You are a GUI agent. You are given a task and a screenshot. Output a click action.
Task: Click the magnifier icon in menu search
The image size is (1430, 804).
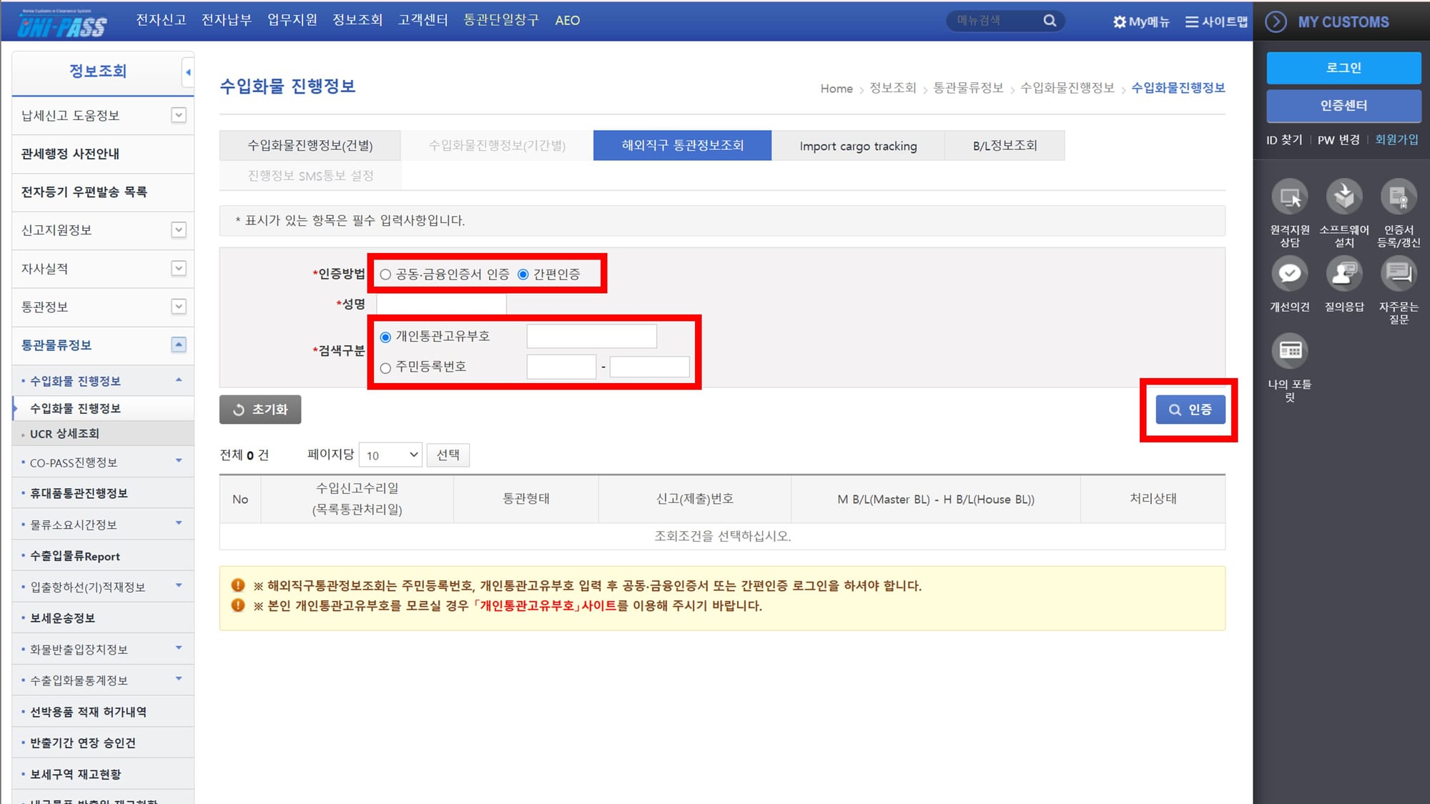tap(1050, 21)
